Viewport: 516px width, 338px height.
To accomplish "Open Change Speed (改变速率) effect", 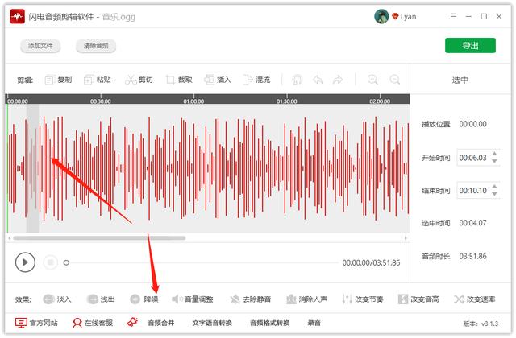I will pos(475,299).
